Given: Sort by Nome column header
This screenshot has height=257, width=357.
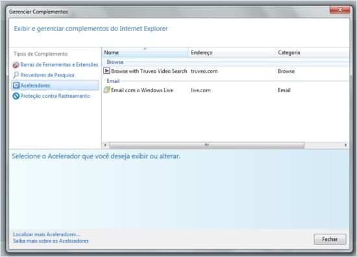Looking at the screenshot, I should pyautogui.click(x=145, y=53).
